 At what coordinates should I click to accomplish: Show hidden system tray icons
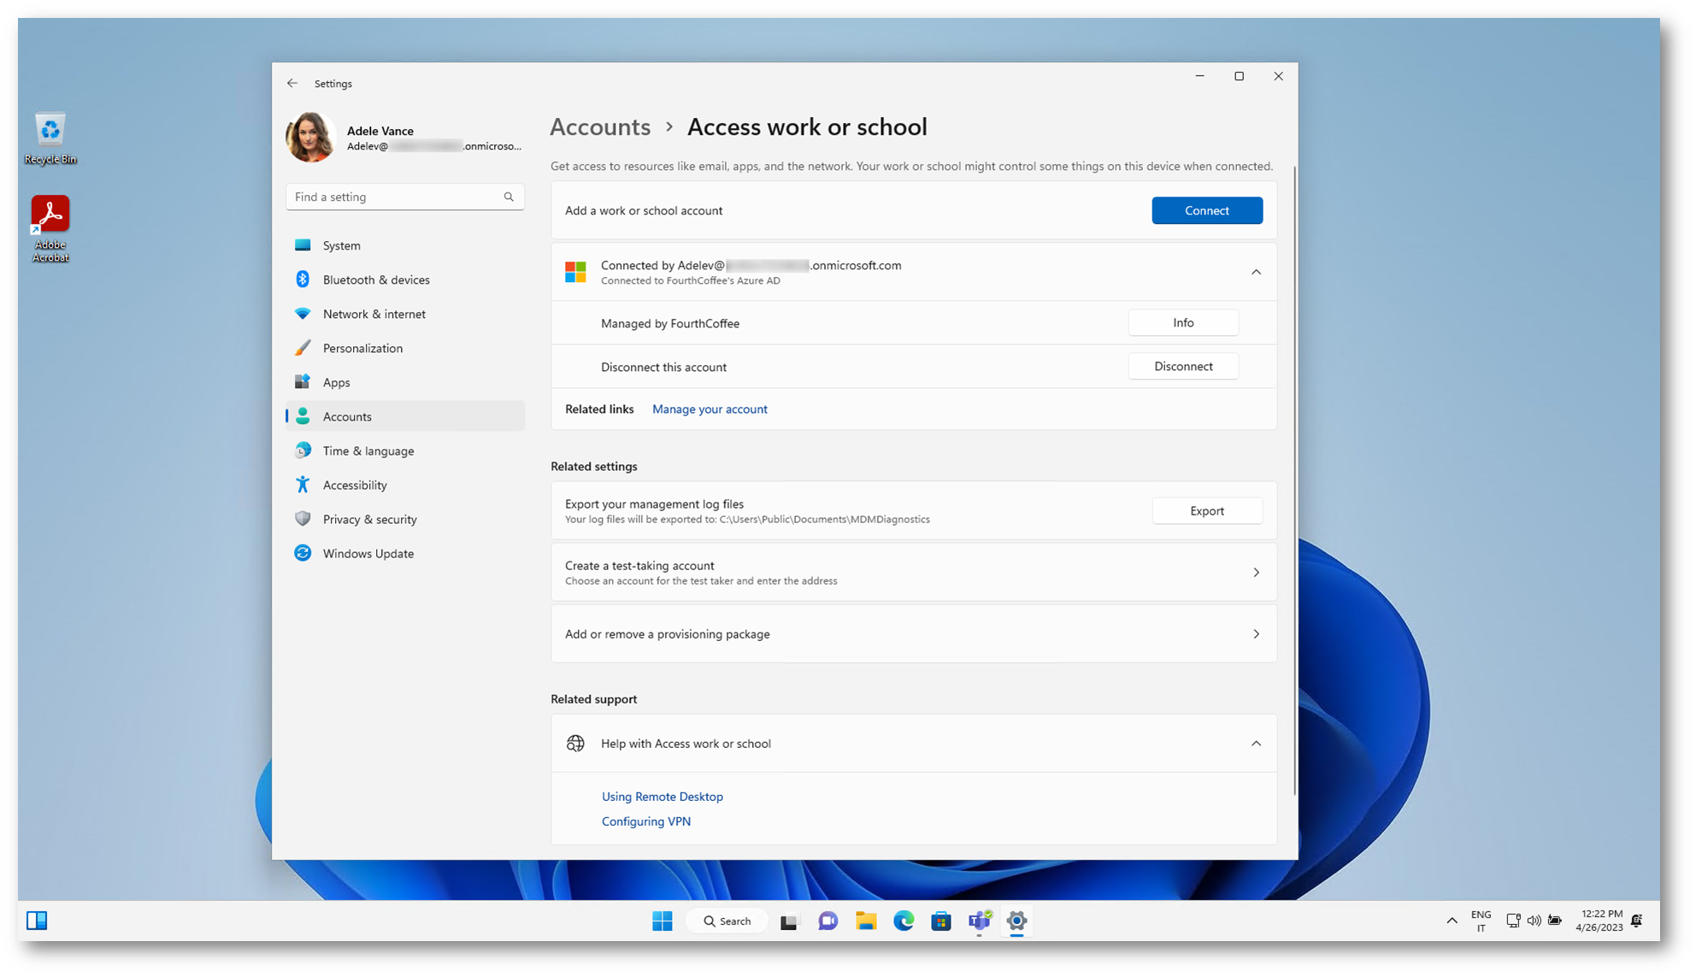1452,921
